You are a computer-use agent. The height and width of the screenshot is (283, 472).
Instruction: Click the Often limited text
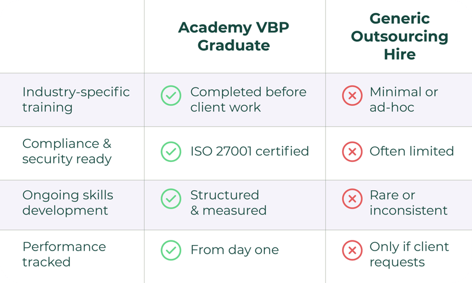[x=411, y=151]
